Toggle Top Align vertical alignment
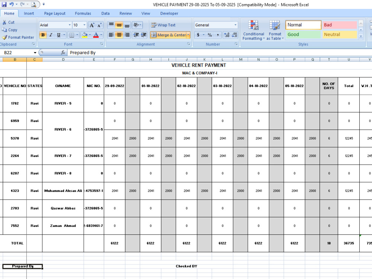The height and width of the screenshot is (279, 372). coord(111,25)
